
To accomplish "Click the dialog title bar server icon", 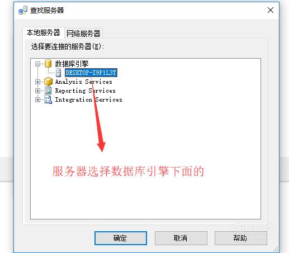I will 23,10.
